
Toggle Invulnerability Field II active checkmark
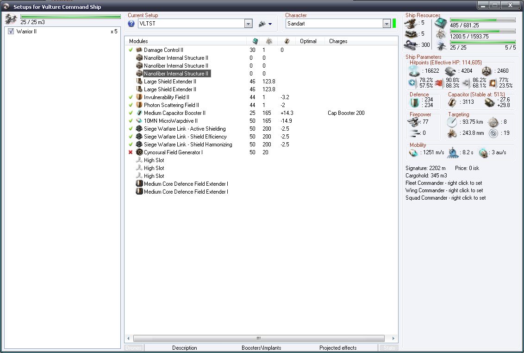[x=131, y=97]
